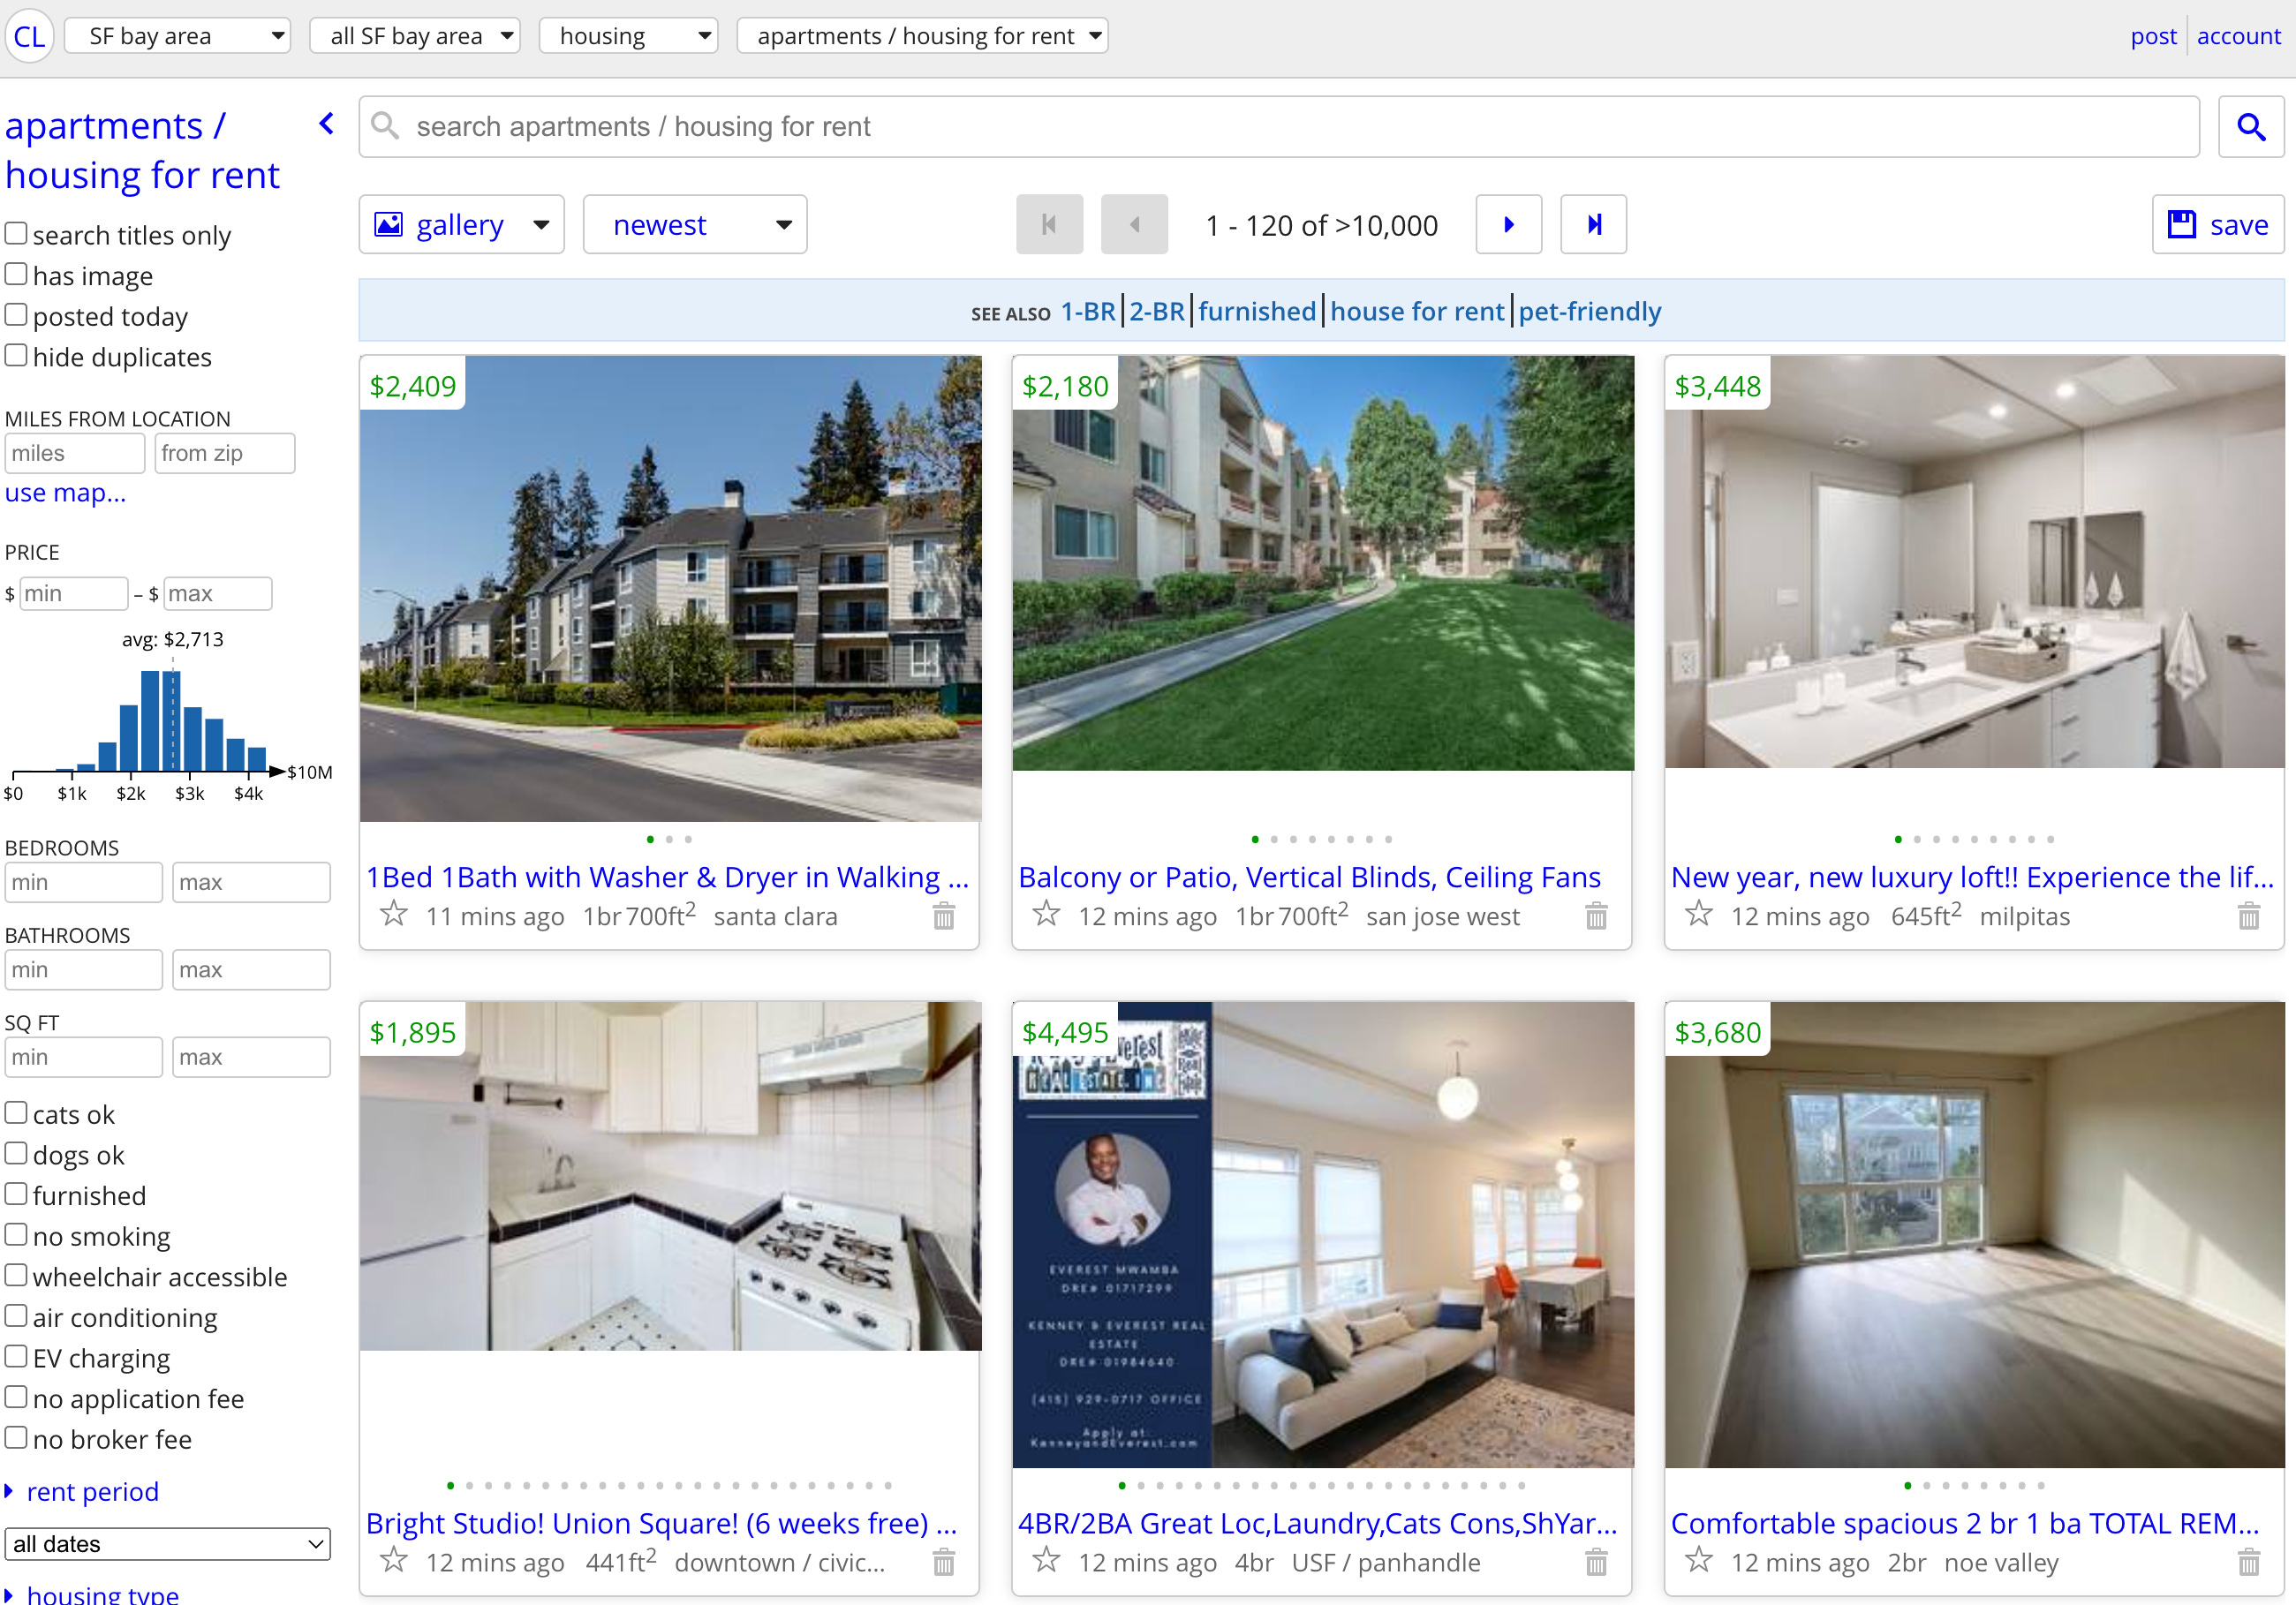Click the save search button
The width and height of the screenshot is (2296, 1605).
(2217, 224)
